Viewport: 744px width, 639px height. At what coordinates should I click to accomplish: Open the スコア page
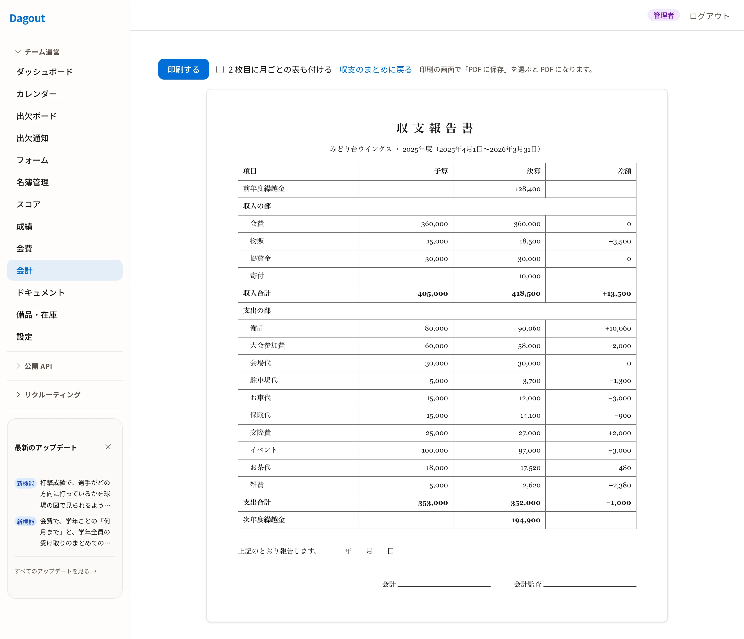[65, 204]
